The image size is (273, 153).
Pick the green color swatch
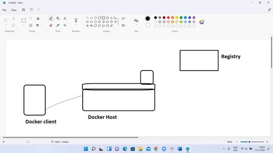(181, 17)
